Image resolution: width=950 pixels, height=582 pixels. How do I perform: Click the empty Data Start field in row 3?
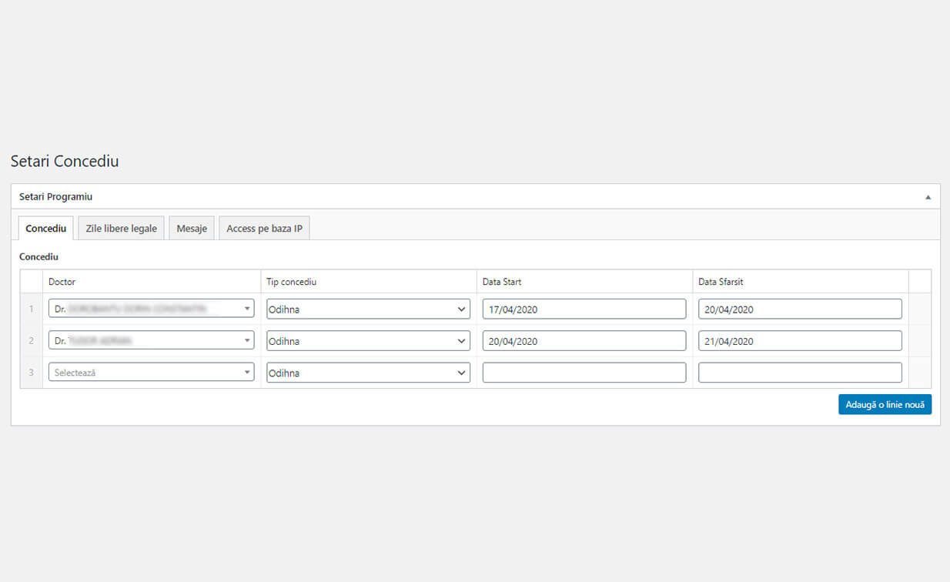pos(584,373)
